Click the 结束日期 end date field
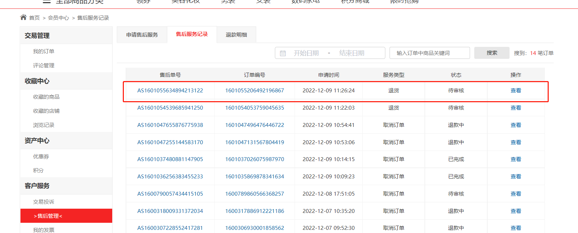The image size is (578, 233). pyautogui.click(x=352, y=53)
